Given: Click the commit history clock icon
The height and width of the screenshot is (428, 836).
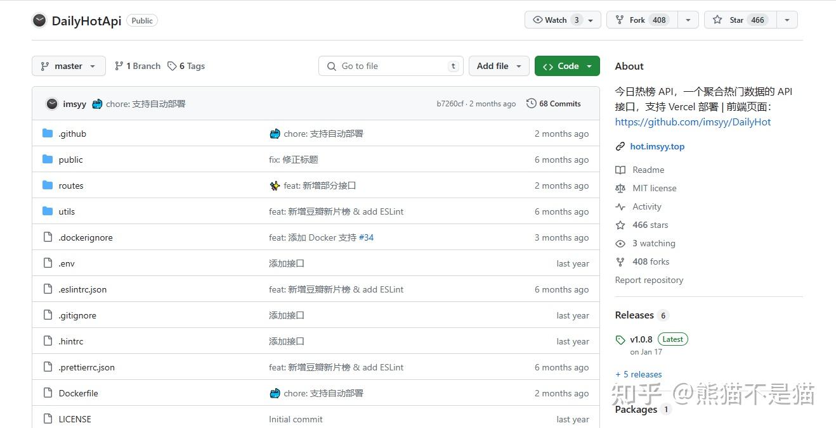Looking at the screenshot, I should coord(531,103).
